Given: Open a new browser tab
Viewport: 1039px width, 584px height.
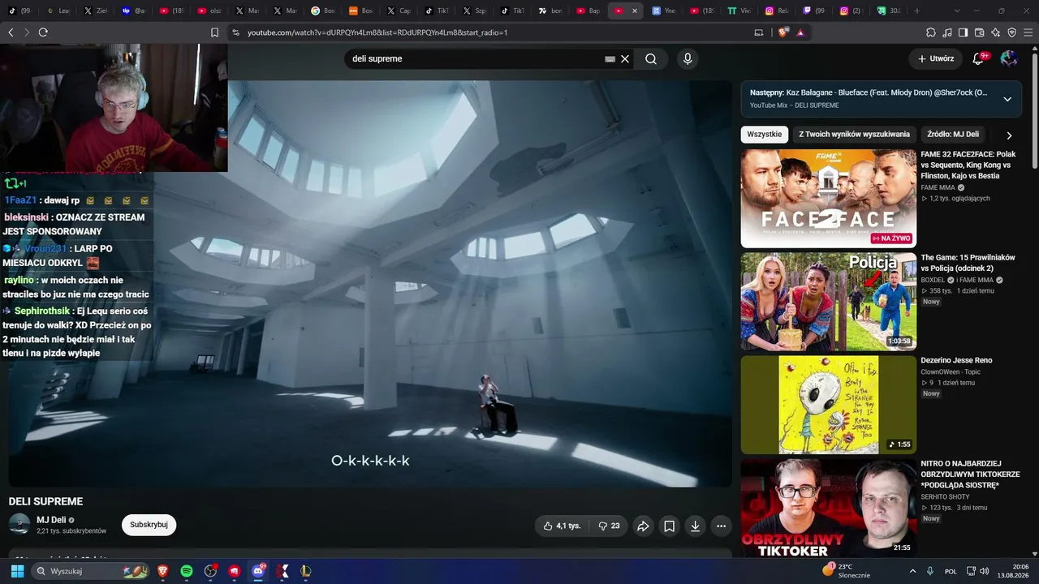Looking at the screenshot, I should click(917, 11).
